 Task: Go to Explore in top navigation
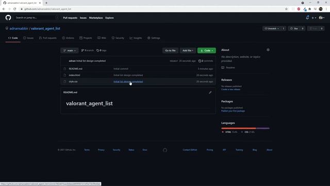pyautogui.click(x=109, y=18)
